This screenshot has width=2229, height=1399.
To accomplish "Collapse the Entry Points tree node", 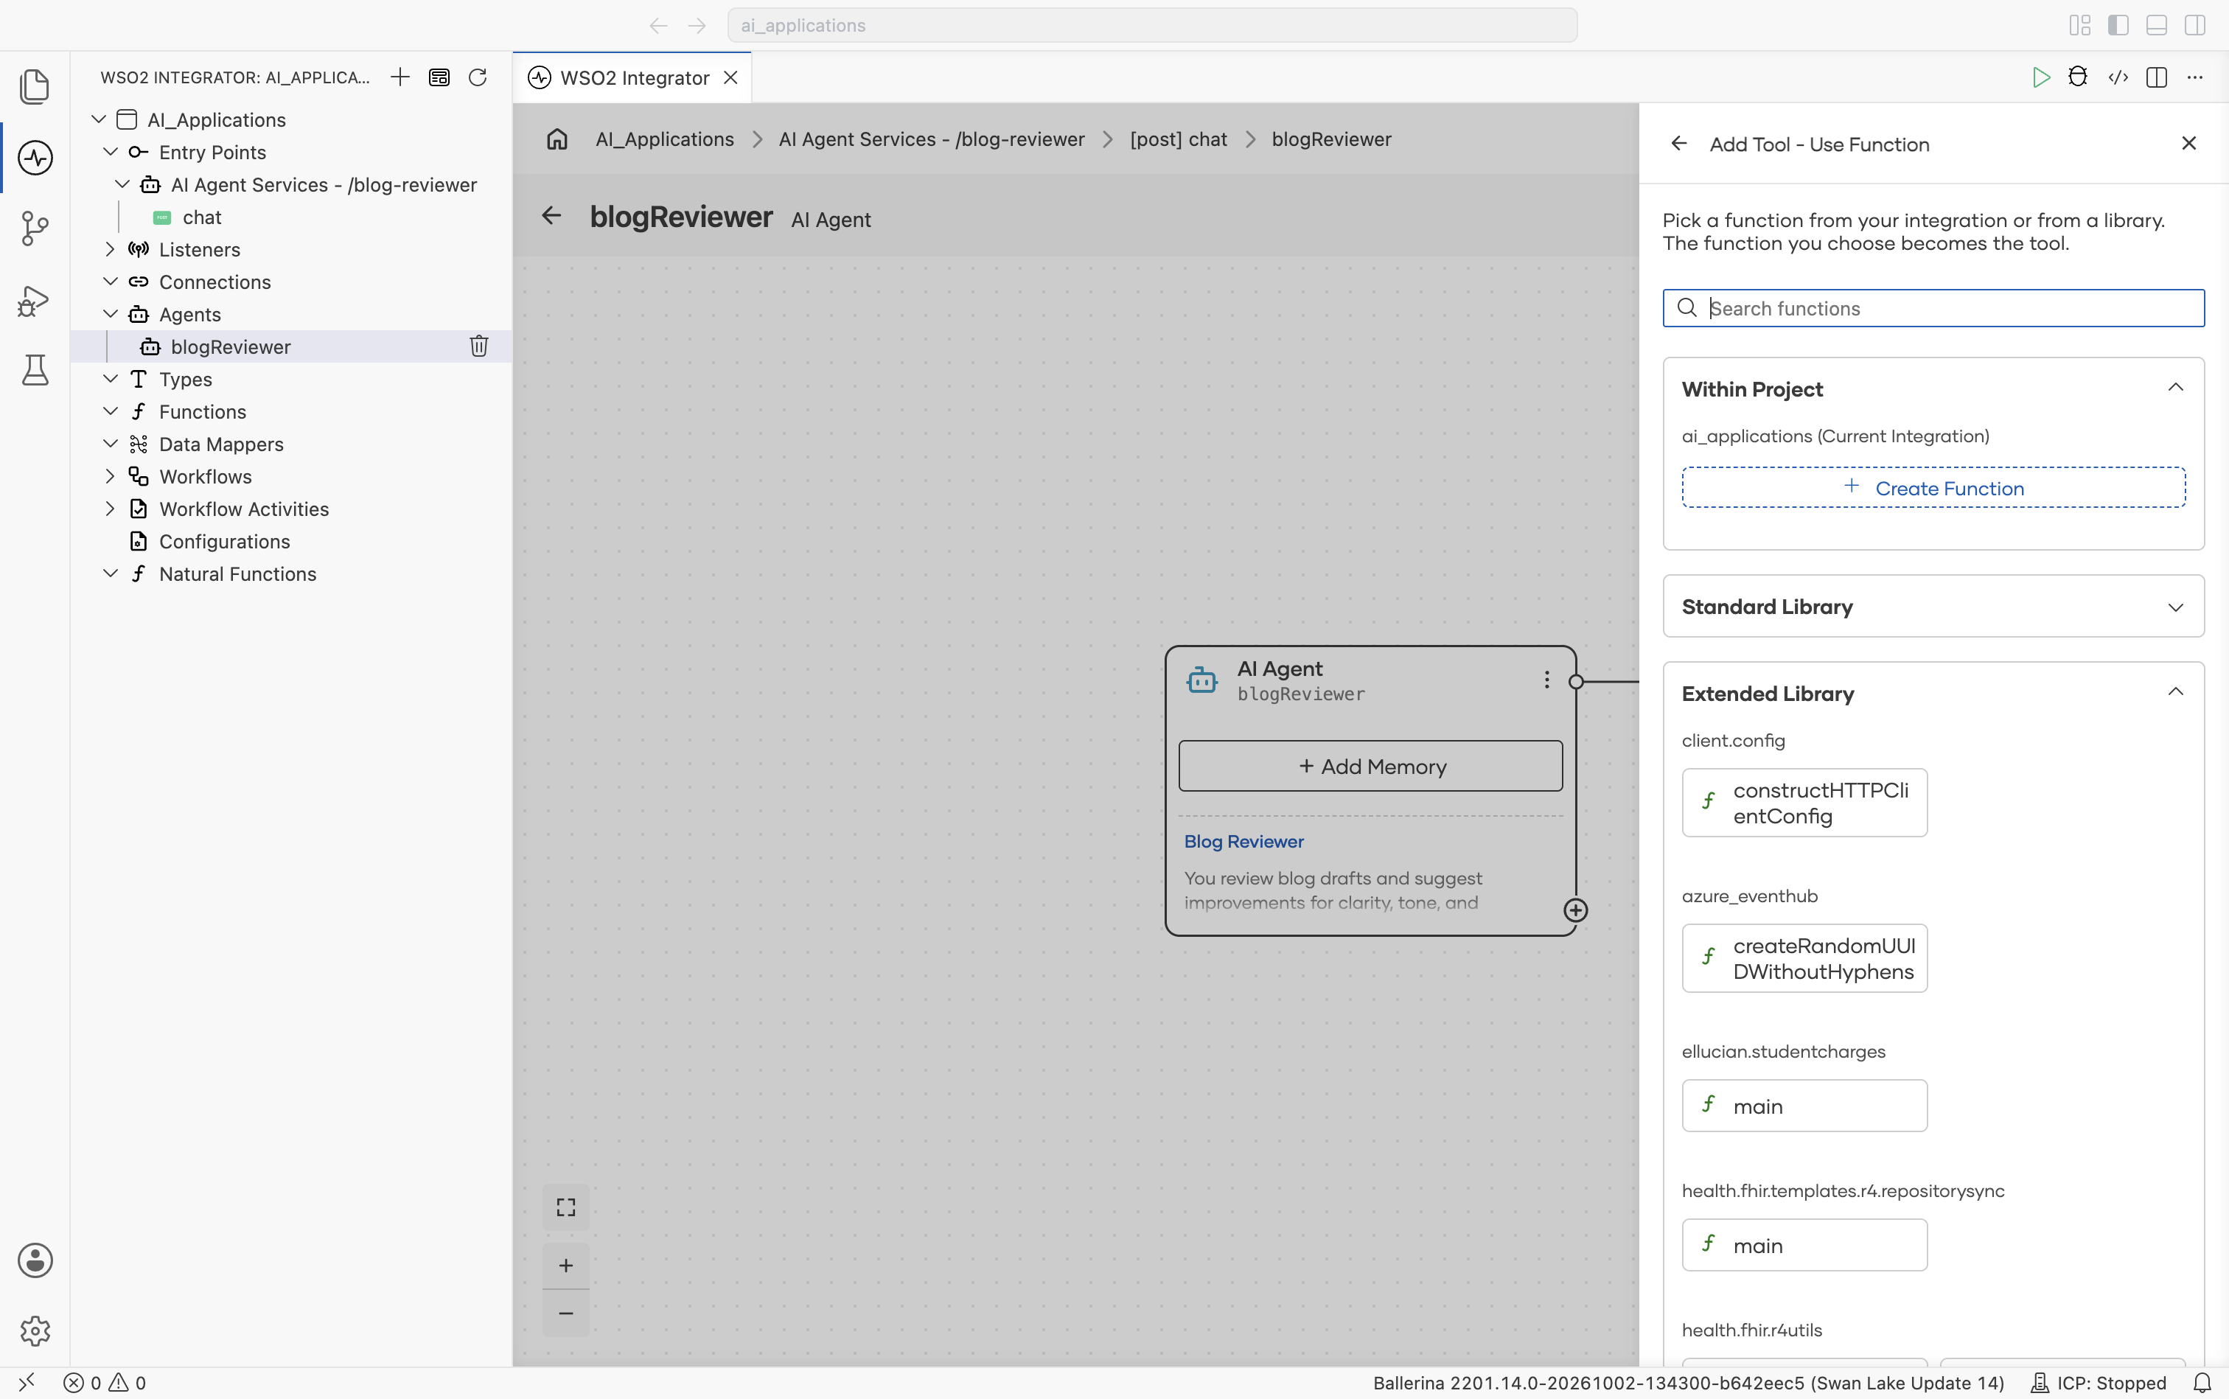I will (110, 152).
